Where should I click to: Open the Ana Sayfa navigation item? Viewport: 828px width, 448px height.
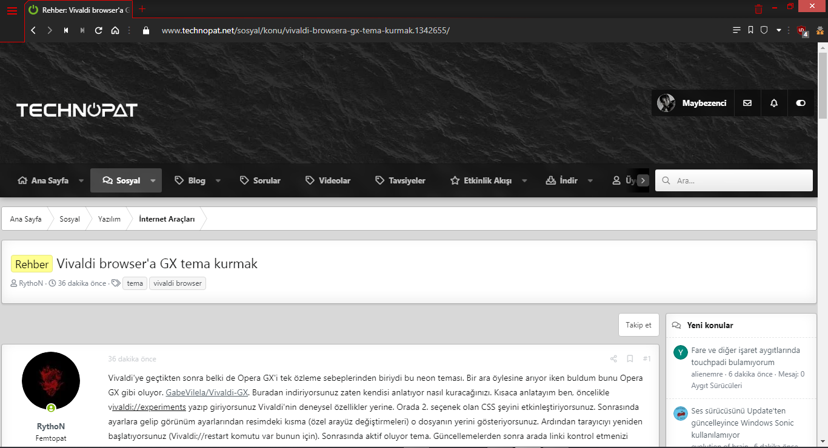pos(44,180)
